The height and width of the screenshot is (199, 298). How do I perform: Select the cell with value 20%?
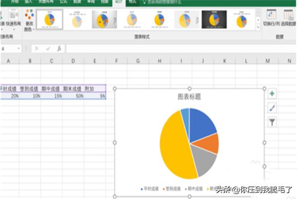click(9, 96)
